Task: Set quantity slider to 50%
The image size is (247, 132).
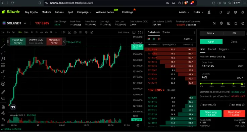Action: (x=223, y=84)
